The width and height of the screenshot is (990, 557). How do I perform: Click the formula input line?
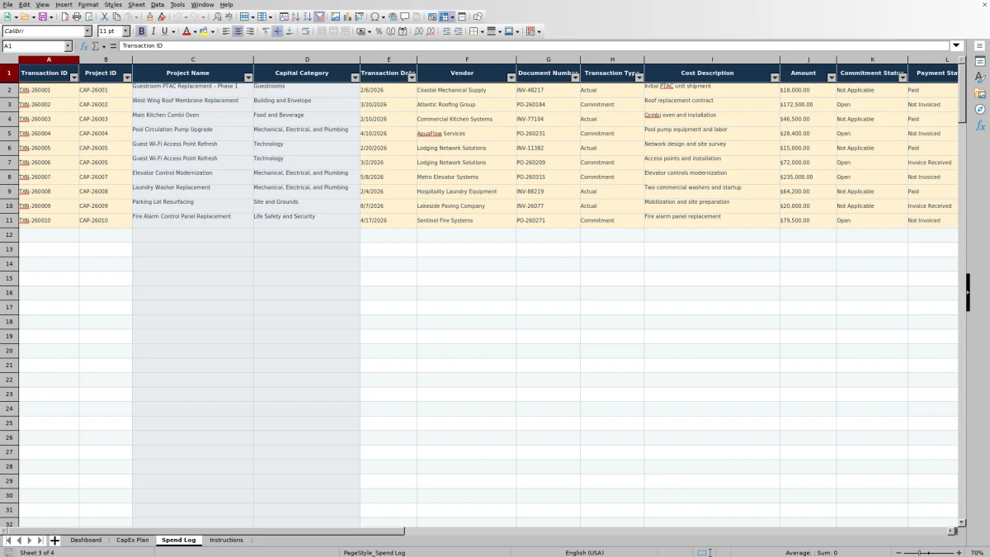[535, 46]
